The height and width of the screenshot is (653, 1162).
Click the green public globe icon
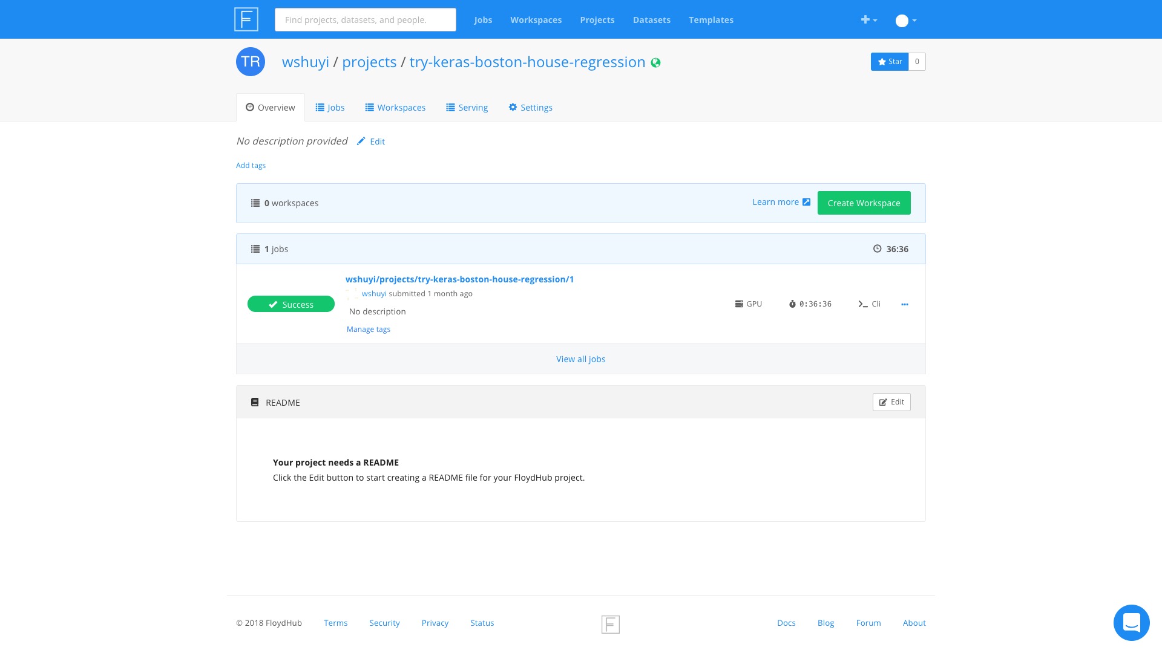(655, 63)
